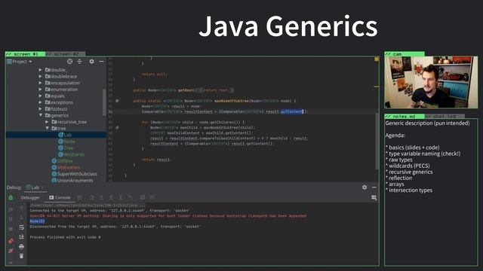This screenshot has width=483, height=271.
Task: Rerun the Lab debug session with the green bug icon
Action: click(x=11, y=197)
